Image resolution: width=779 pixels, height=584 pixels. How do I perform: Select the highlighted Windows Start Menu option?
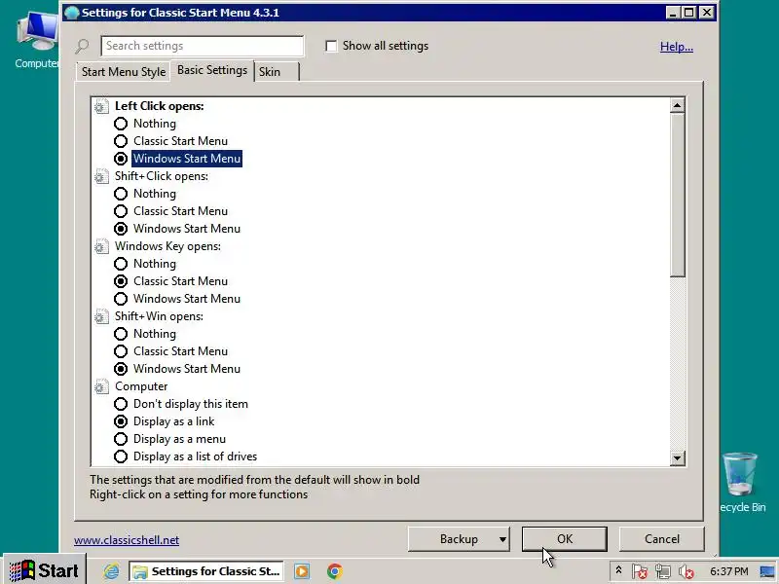pyautogui.click(x=187, y=159)
